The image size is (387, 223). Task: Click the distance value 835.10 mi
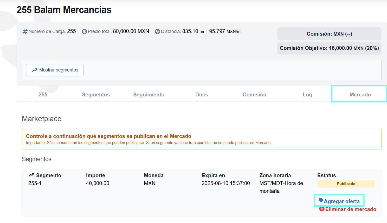pyautogui.click(x=193, y=31)
